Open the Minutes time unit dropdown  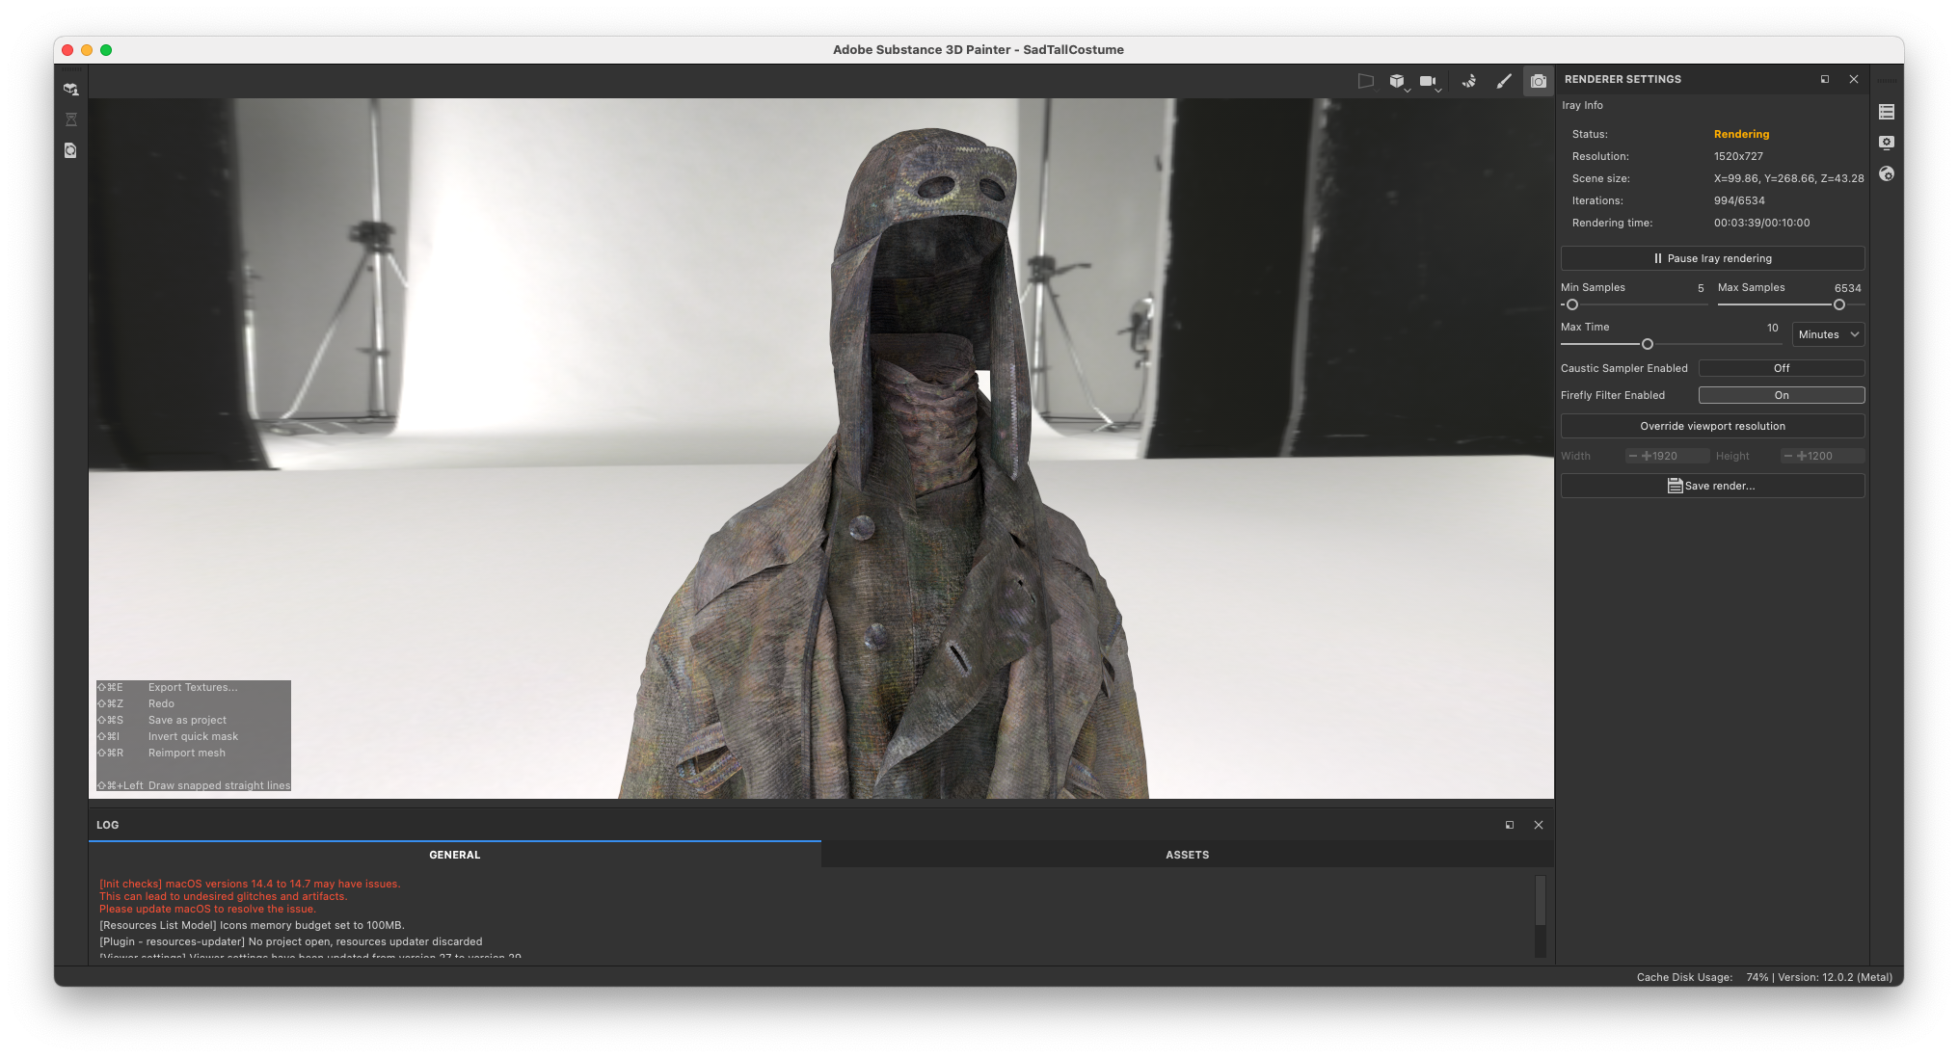point(1828,334)
